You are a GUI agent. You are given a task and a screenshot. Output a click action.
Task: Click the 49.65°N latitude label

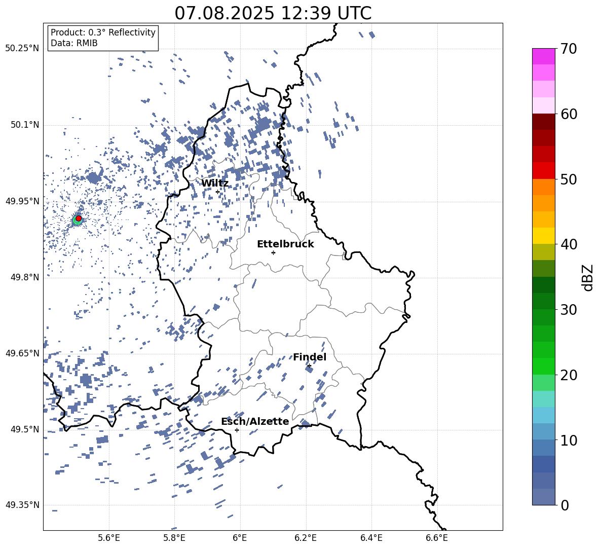click(22, 353)
